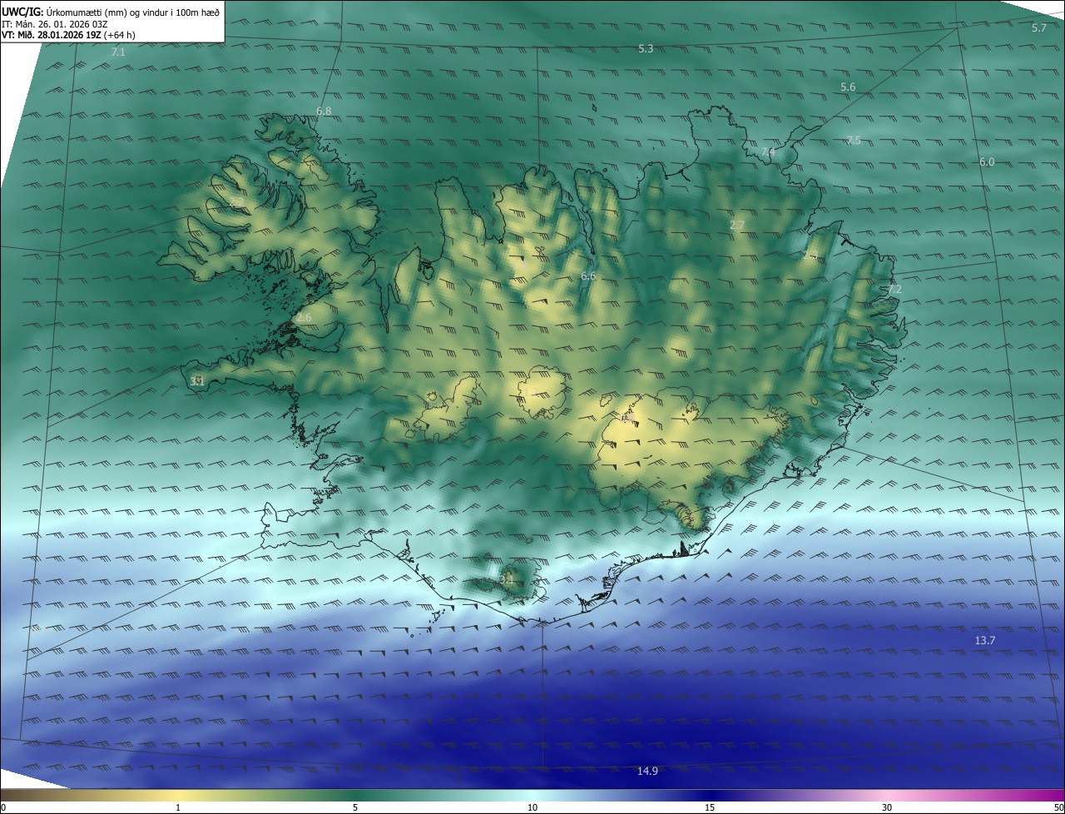Click the 2.6 value label

coord(304,318)
